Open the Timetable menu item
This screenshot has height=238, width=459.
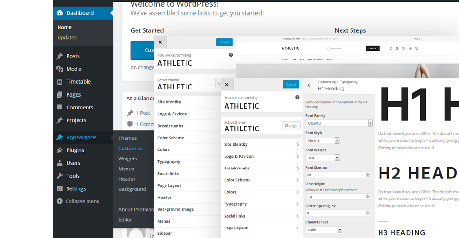click(83, 82)
